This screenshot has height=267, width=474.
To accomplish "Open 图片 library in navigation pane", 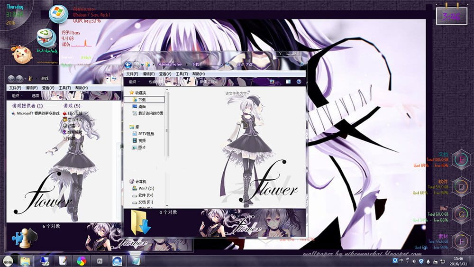I will [139, 147].
